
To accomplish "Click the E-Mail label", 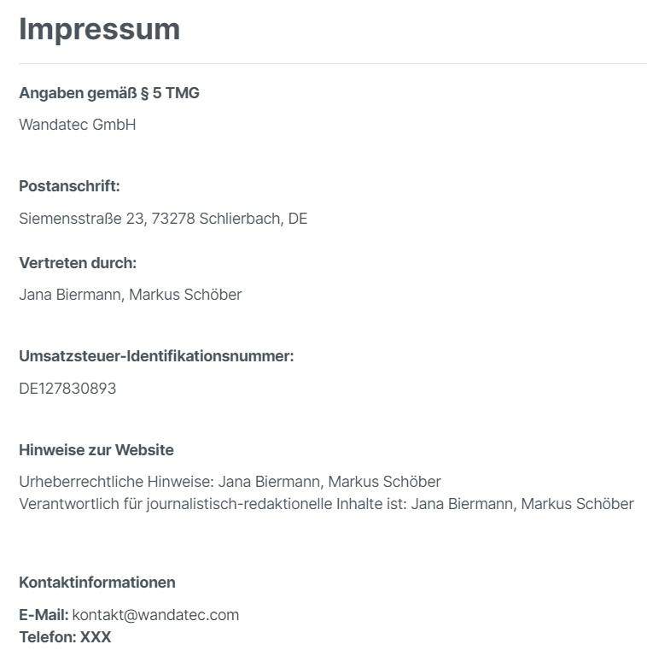I will coord(44,615).
